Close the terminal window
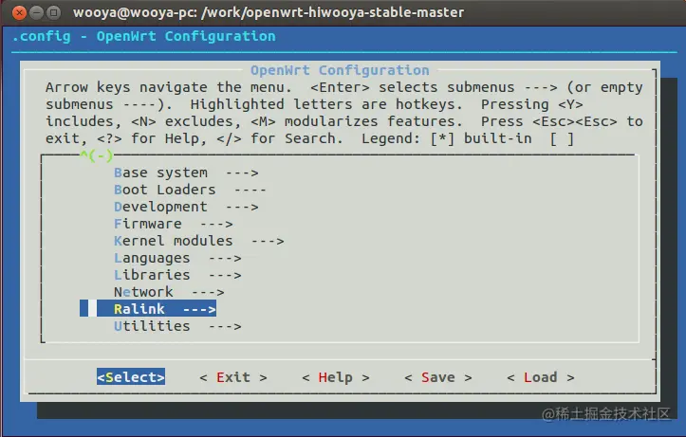 click(19, 12)
